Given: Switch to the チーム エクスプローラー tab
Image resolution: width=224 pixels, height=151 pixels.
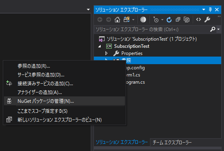Looking at the screenshot, I should click(x=172, y=142).
